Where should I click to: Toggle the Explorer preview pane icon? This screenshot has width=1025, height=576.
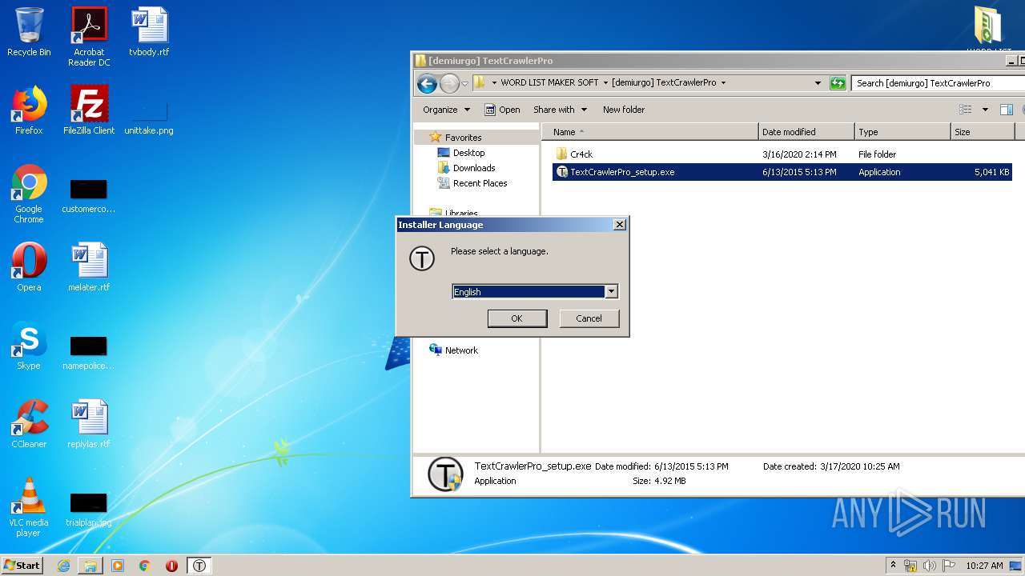[x=1007, y=110]
